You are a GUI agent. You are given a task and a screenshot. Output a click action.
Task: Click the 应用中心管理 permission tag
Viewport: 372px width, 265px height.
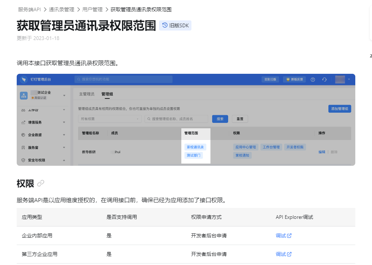click(x=246, y=147)
